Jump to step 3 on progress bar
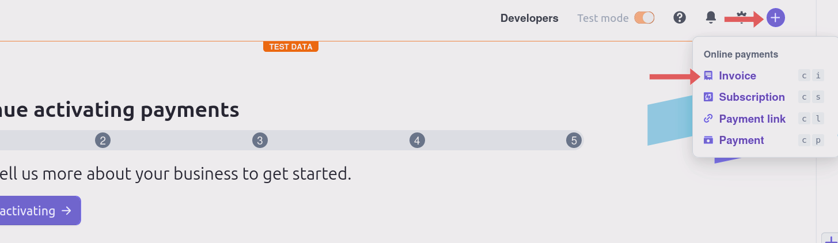Screen dimensions: 838x243 click(x=260, y=140)
